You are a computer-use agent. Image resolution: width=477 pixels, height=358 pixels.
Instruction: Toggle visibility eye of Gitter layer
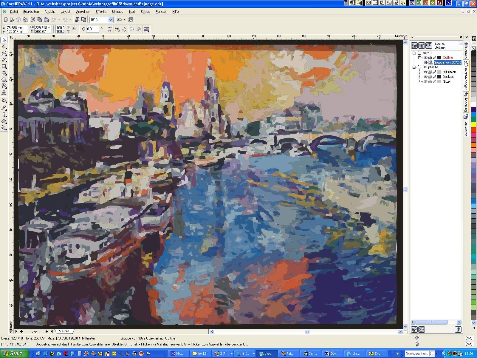tap(425, 81)
